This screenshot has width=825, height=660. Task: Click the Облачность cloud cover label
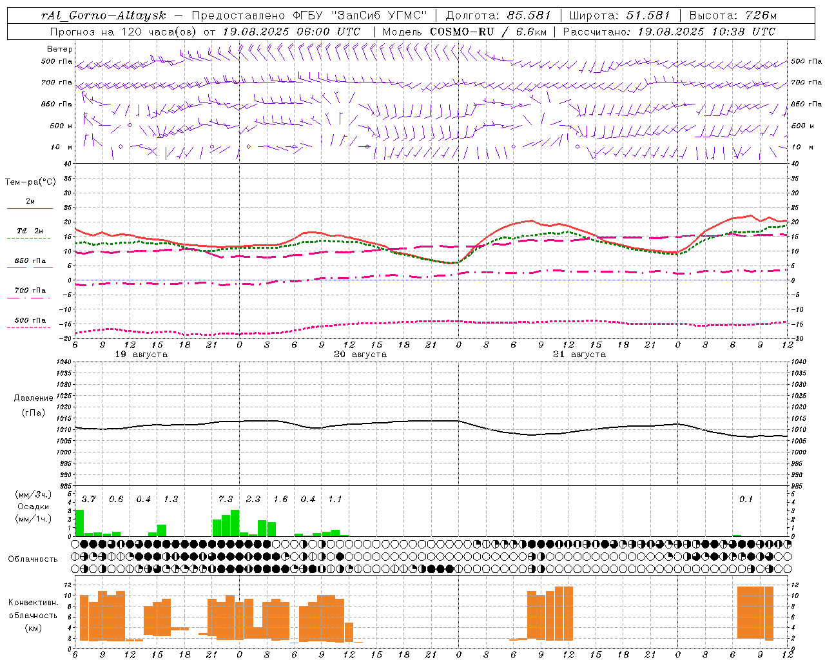pyautogui.click(x=33, y=559)
